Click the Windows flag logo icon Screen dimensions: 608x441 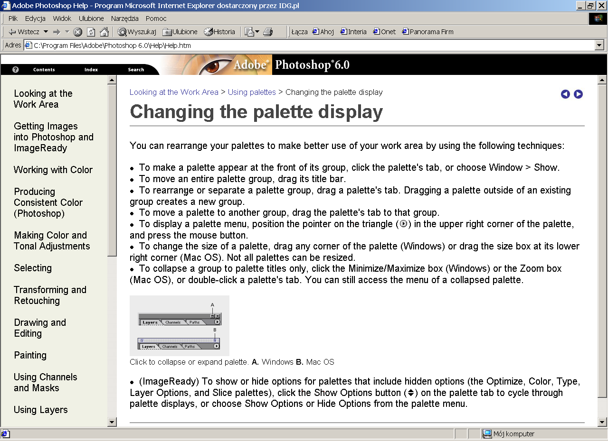(598, 19)
